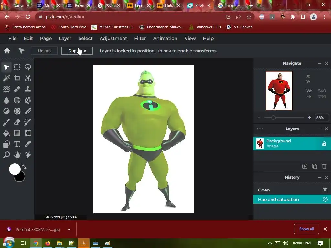Click the Navigate zoom slider handle
The height and width of the screenshot is (248, 331).
tap(273, 118)
